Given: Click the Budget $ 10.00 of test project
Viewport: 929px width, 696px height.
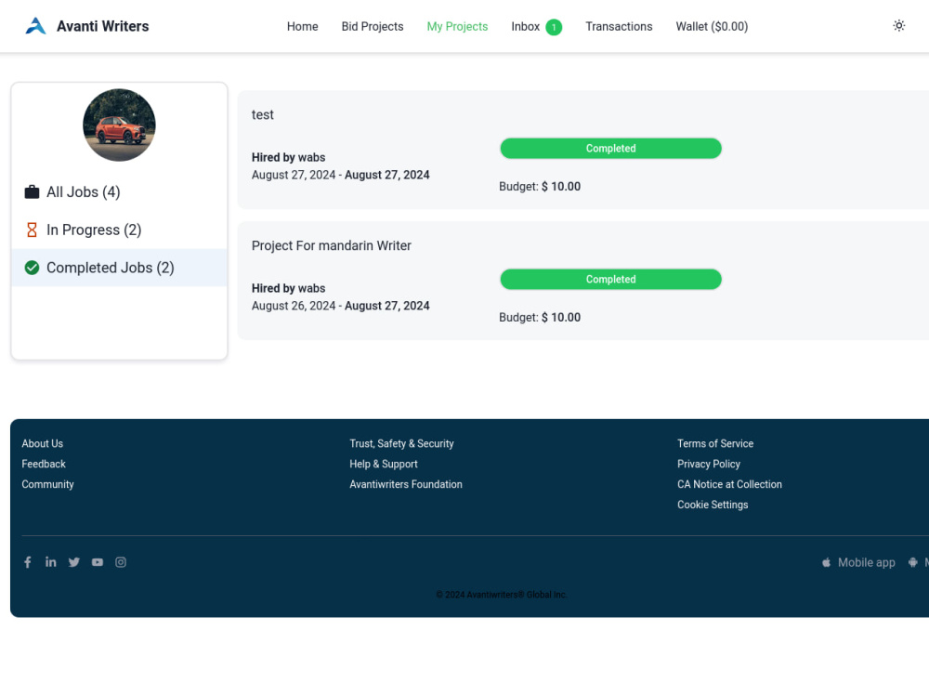Looking at the screenshot, I should coord(540,187).
